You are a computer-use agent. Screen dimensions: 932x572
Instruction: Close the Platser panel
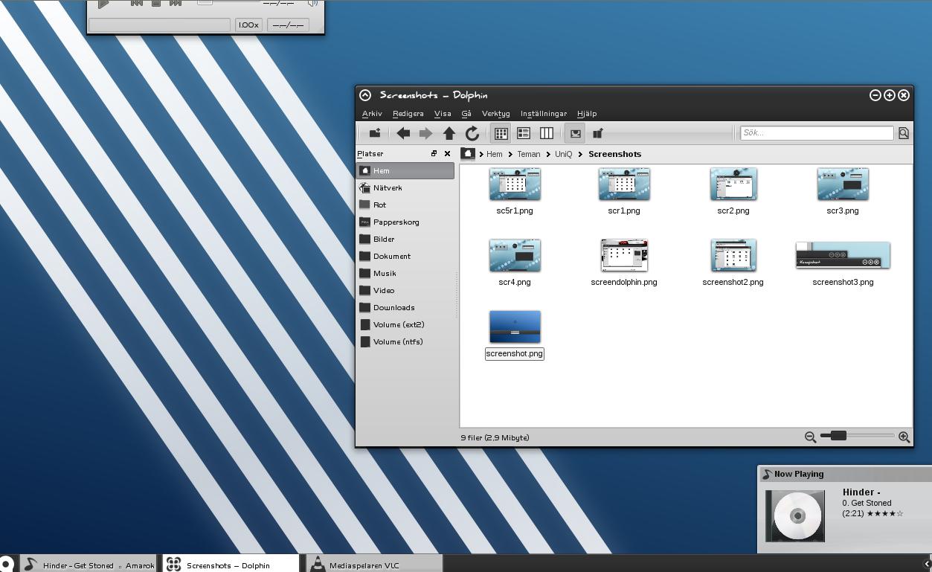(x=447, y=153)
